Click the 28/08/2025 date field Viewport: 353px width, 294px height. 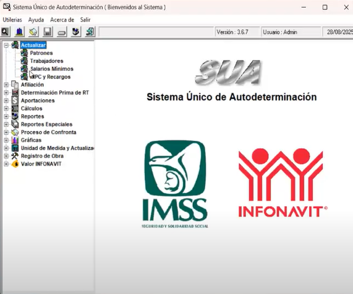[x=338, y=32]
